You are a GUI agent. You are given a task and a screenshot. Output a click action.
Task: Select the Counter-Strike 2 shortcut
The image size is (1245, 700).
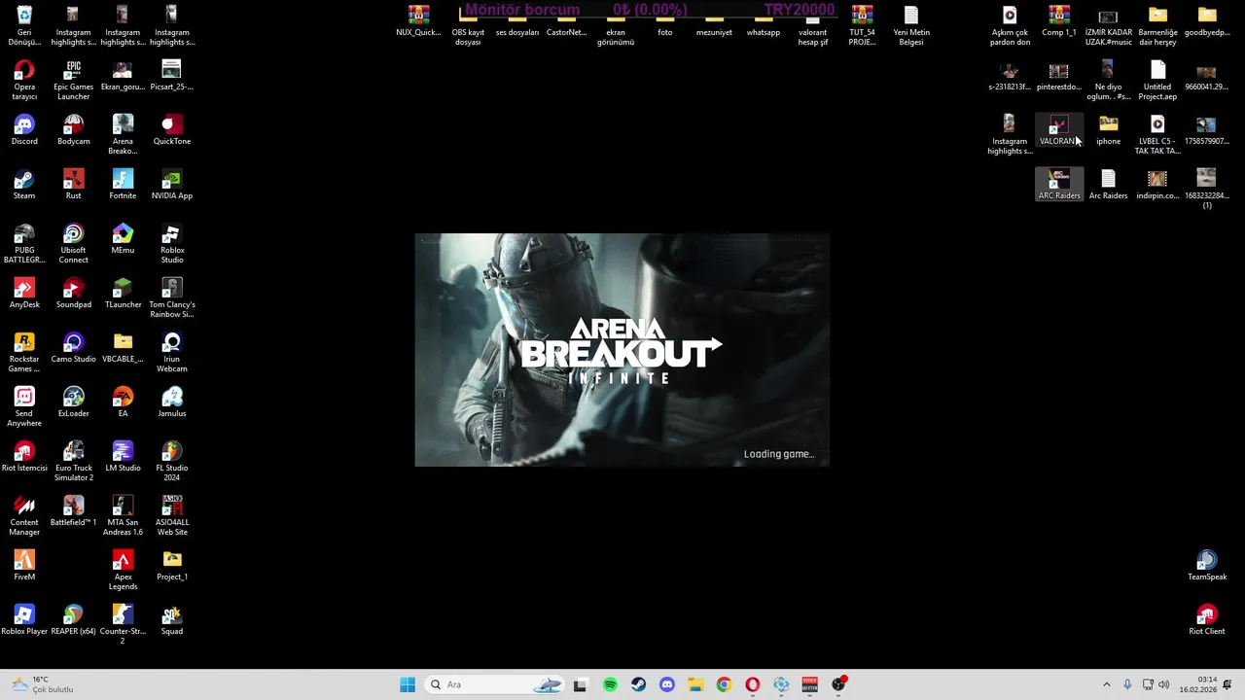pos(123,624)
